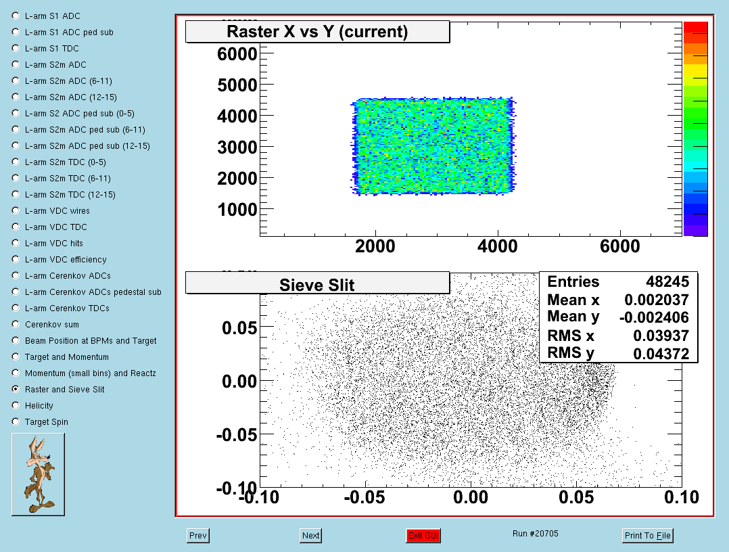Choose L-arm Cerenkov ADCs pedestal sub
729x552 pixels.
coord(16,292)
